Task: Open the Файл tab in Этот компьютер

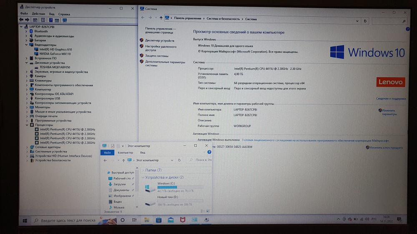Action: 107,153
